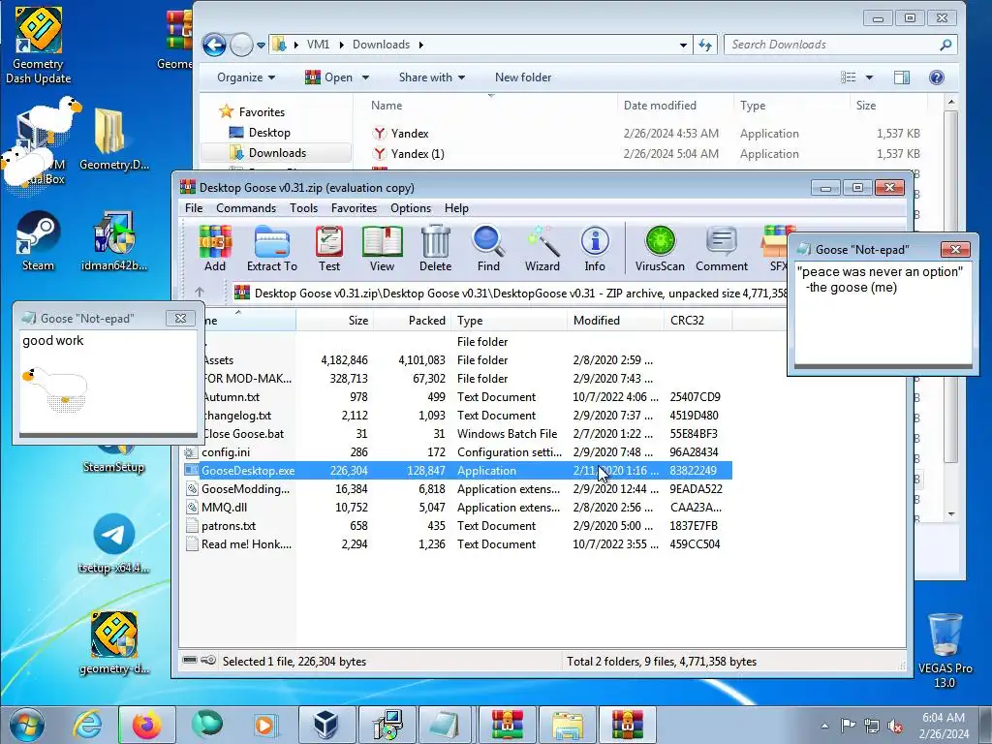Click the volume speaker tray icon
This screenshot has height=744, width=992.
point(895,726)
